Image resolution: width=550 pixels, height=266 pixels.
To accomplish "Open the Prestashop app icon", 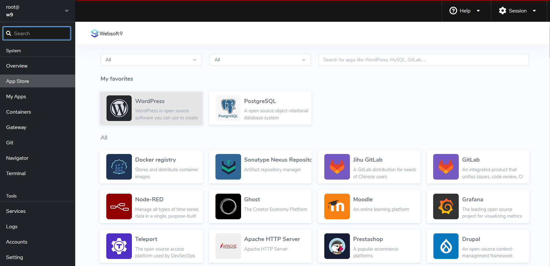I will [x=337, y=246].
